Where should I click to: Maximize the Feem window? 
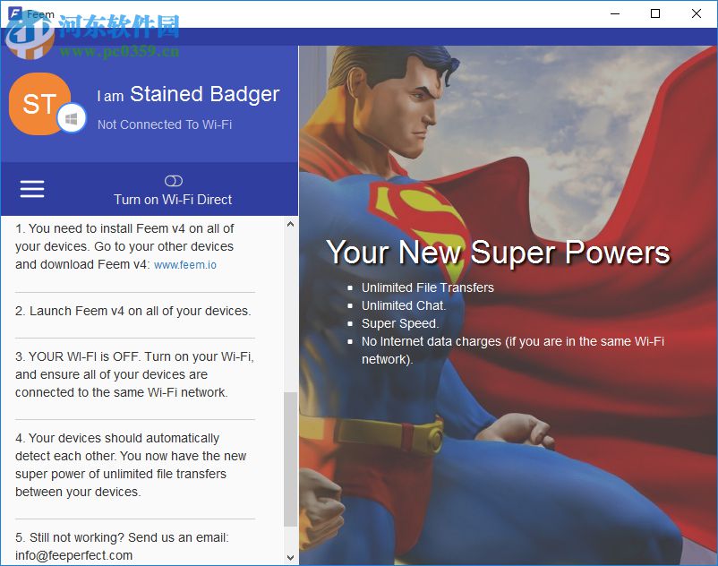[x=655, y=13]
